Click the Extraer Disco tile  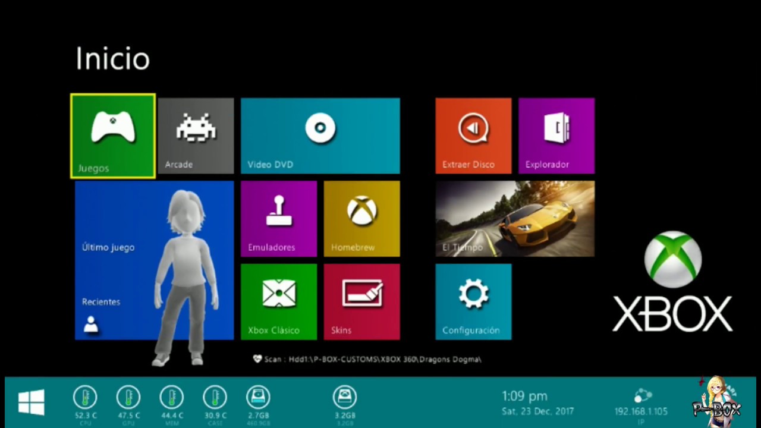click(x=473, y=136)
